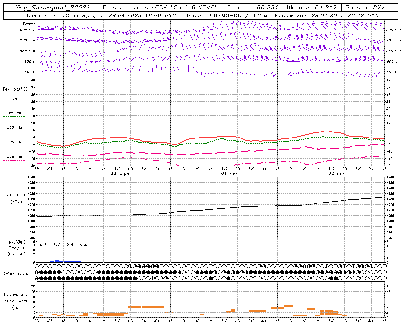This screenshot has height=323, width=403.
Task: Click the station title Yug_Saranpaul_23527
Action: (x=53, y=8)
